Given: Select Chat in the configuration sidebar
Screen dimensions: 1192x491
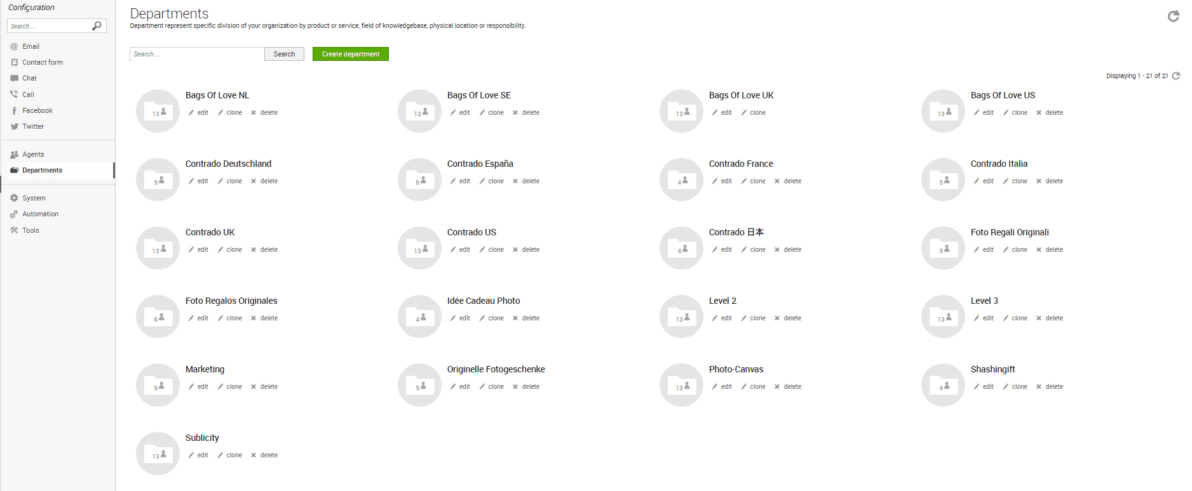Looking at the screenshot, I should coord(29,78).
